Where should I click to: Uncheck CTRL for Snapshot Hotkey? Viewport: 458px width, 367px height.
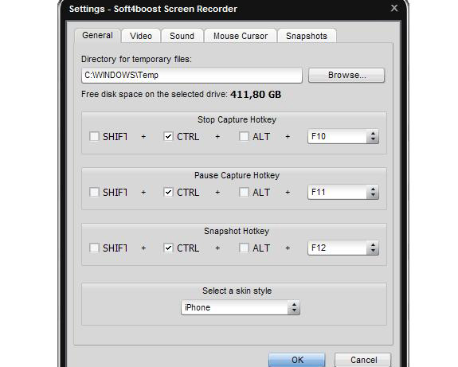click(168, 248)
